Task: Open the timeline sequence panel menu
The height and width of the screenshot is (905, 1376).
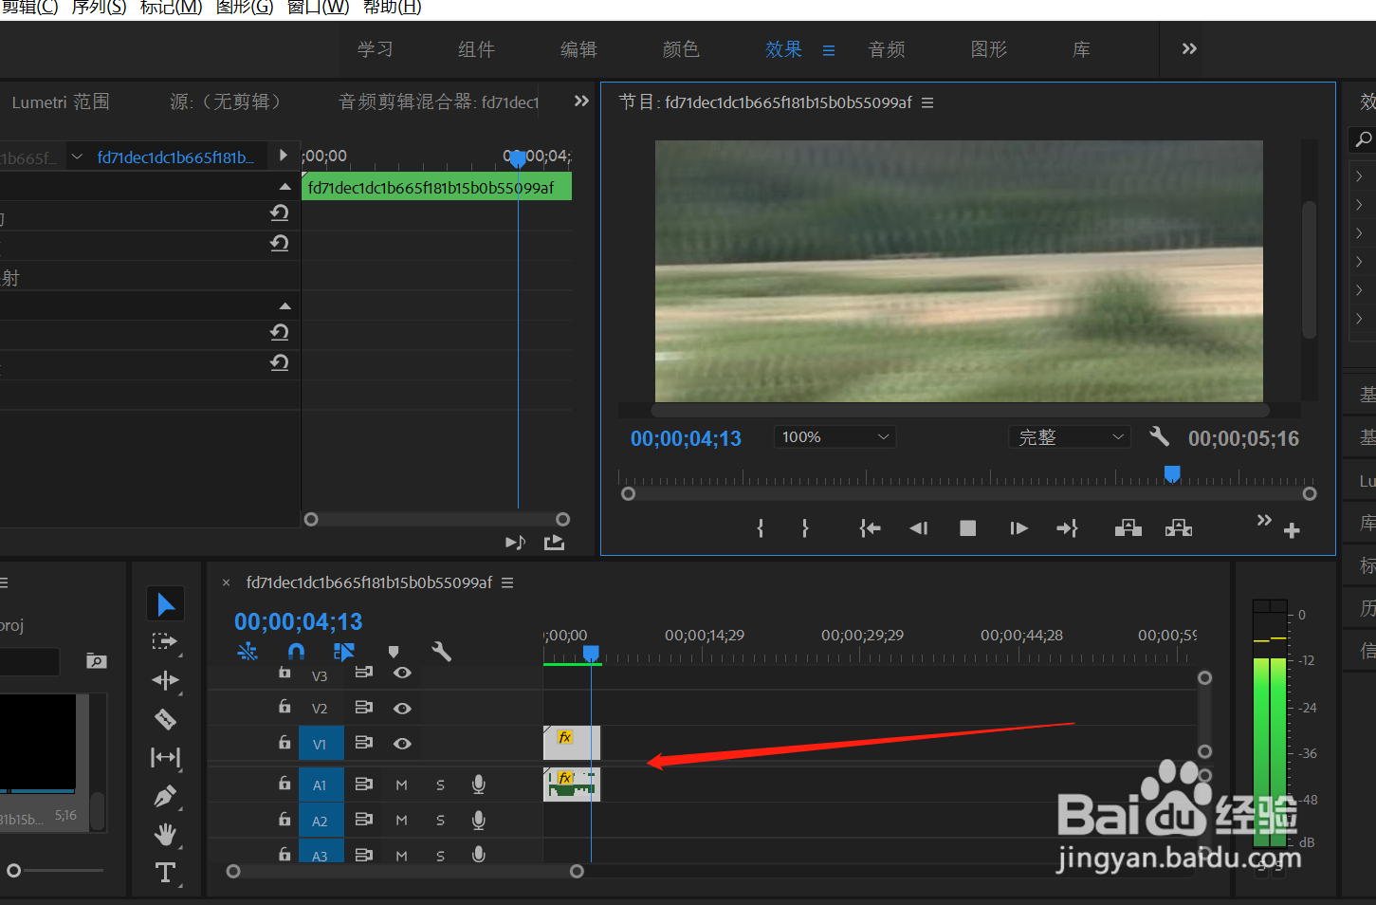Action: (507, 582)
